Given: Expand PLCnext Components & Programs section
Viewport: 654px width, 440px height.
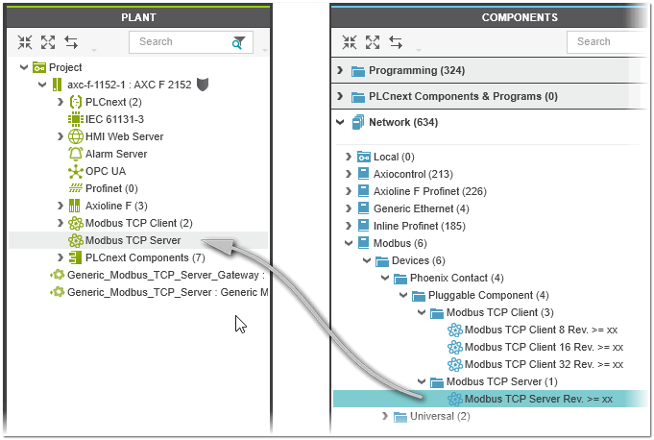Looking at the screenshot, I should [x=341, y=96].
